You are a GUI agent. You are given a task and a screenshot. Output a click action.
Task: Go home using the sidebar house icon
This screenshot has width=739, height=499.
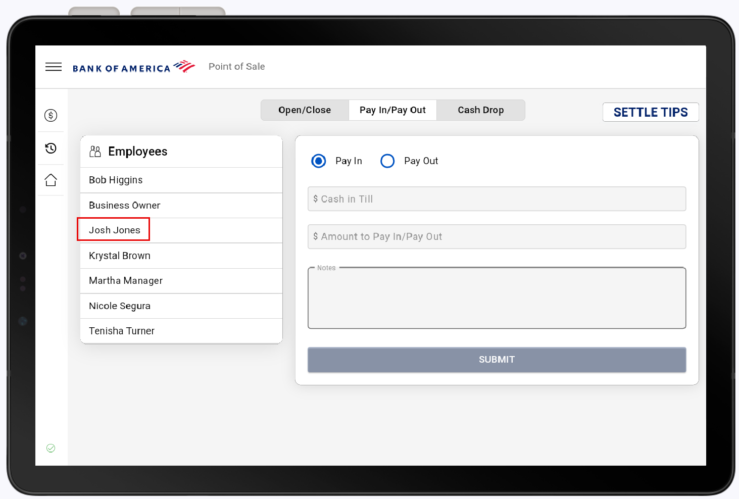click(x=51, y=180)
